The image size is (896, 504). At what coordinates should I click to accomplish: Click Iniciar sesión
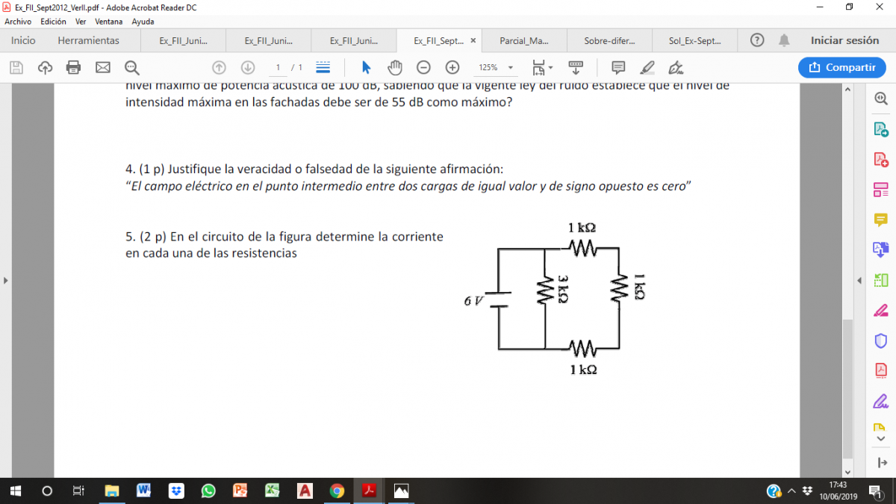(x=844, y=40)
